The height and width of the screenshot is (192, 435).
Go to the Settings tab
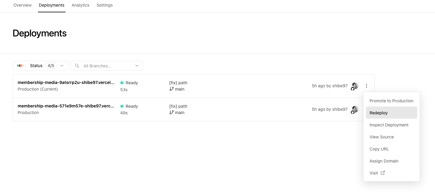(x=105, y=5)
